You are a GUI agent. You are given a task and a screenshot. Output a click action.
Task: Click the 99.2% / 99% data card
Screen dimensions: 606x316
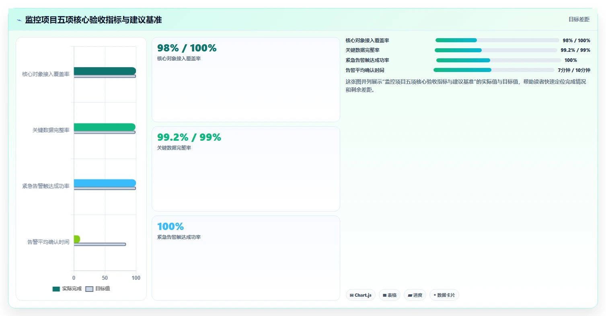(x=246, y=169)
